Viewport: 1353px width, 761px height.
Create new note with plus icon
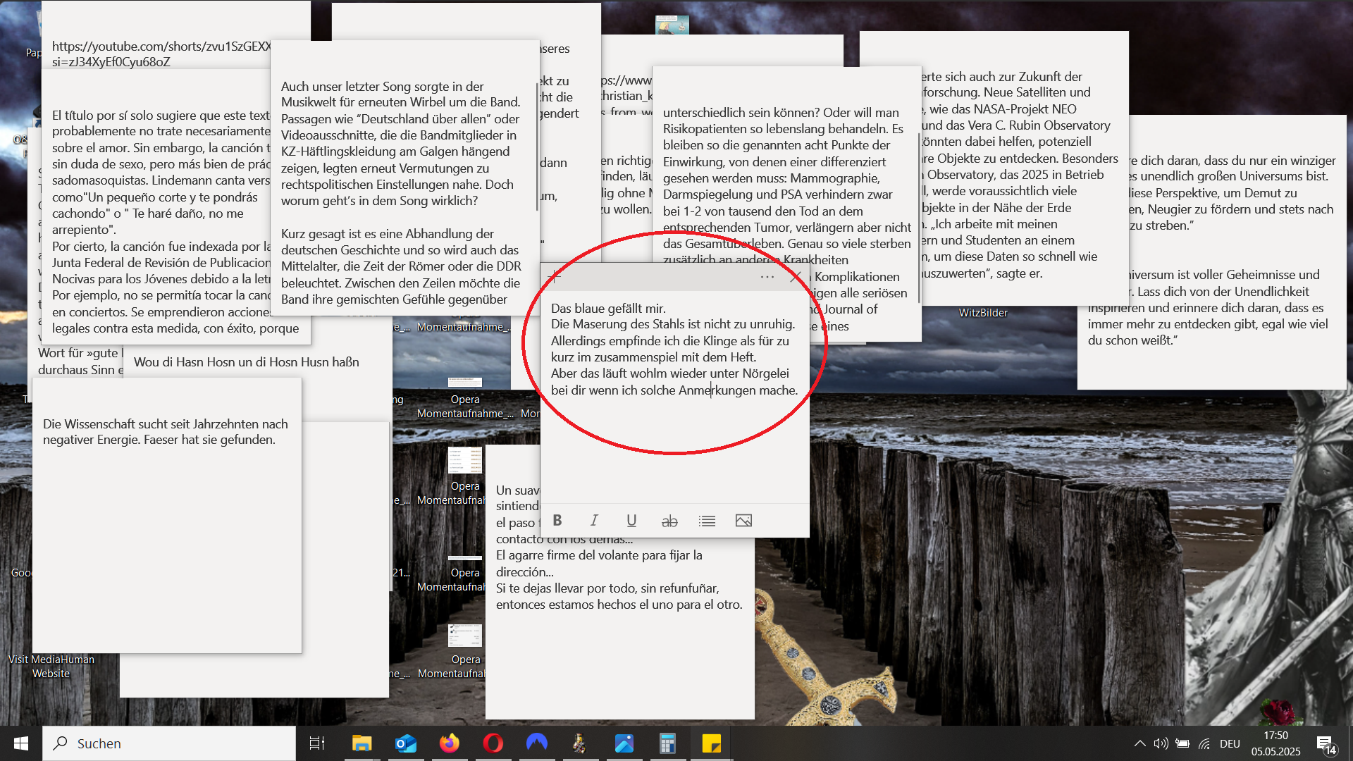coord(555,277)
